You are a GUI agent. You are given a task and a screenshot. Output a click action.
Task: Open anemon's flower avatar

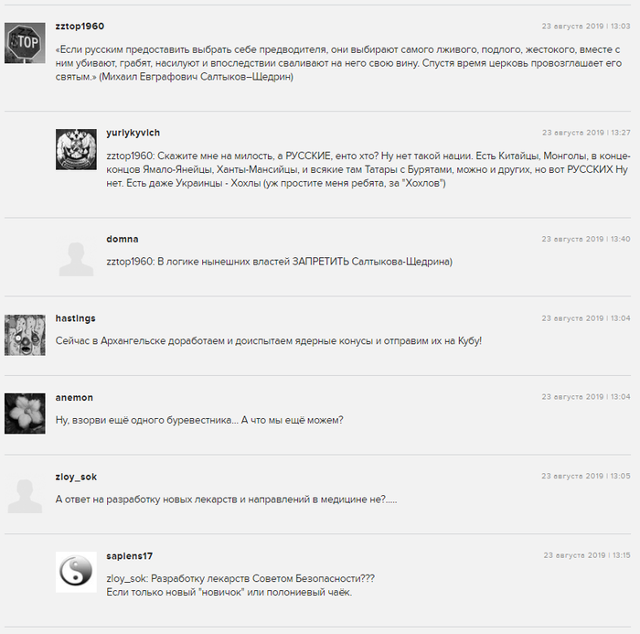[25, 414]
